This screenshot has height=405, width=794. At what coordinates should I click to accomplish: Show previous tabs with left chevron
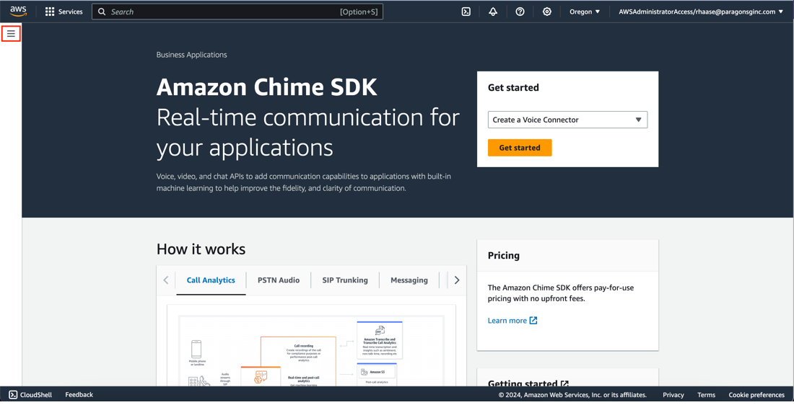tap(165, 280)
